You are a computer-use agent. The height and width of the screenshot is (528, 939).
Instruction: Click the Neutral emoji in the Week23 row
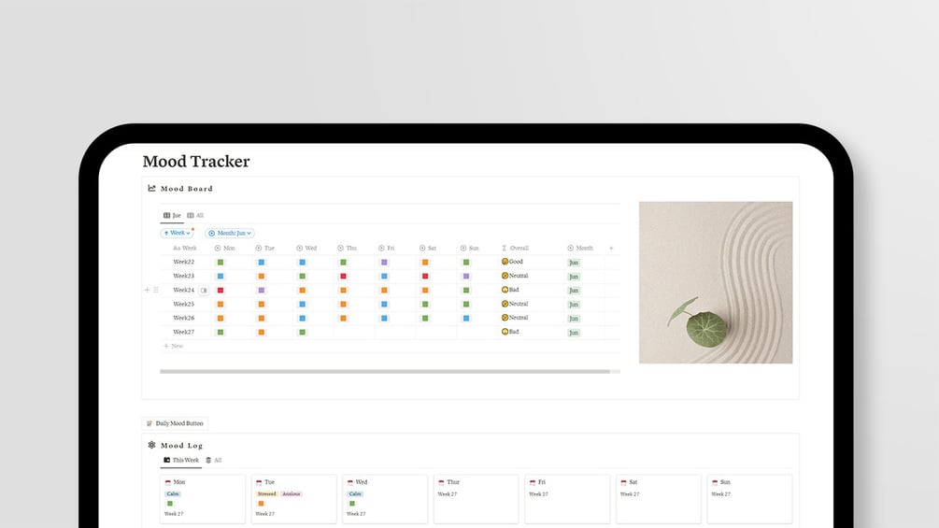505,276
